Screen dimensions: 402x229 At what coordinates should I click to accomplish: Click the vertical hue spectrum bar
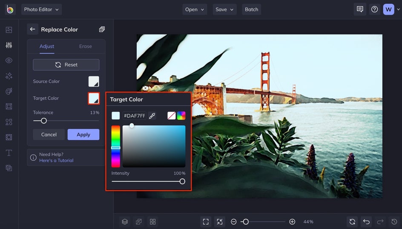pos(116,146)
